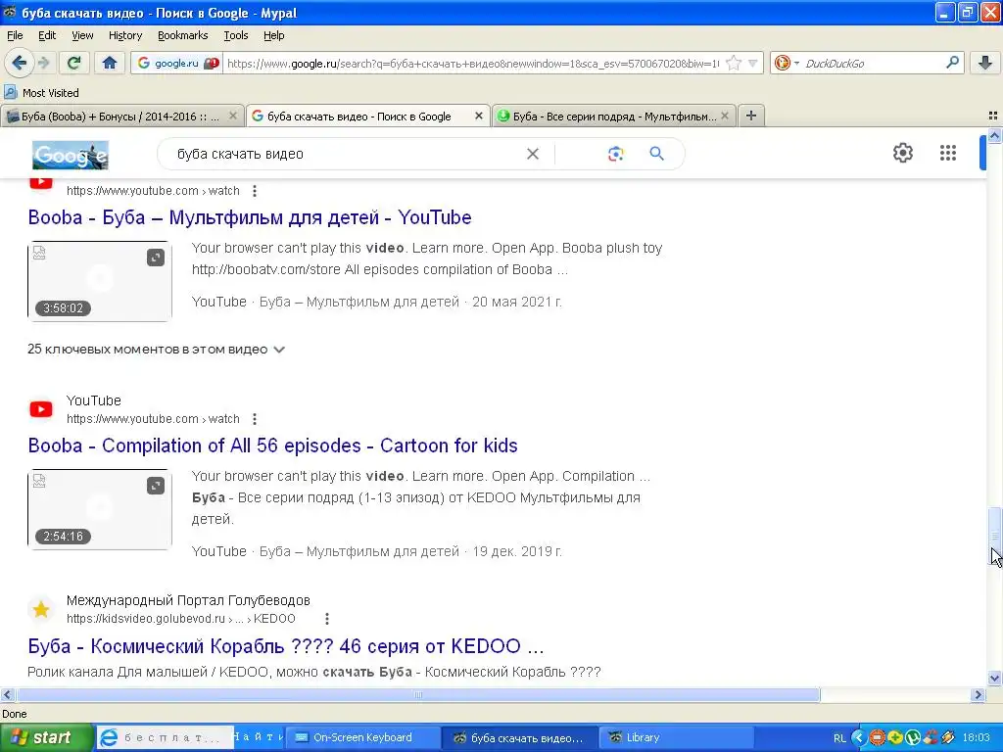Close the Буба - Все серии подряд tab
The image size is (1003, 752).
point(725,116)
